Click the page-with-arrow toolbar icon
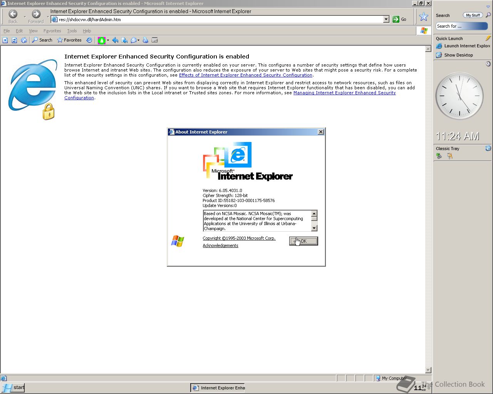 click(124, 40)
